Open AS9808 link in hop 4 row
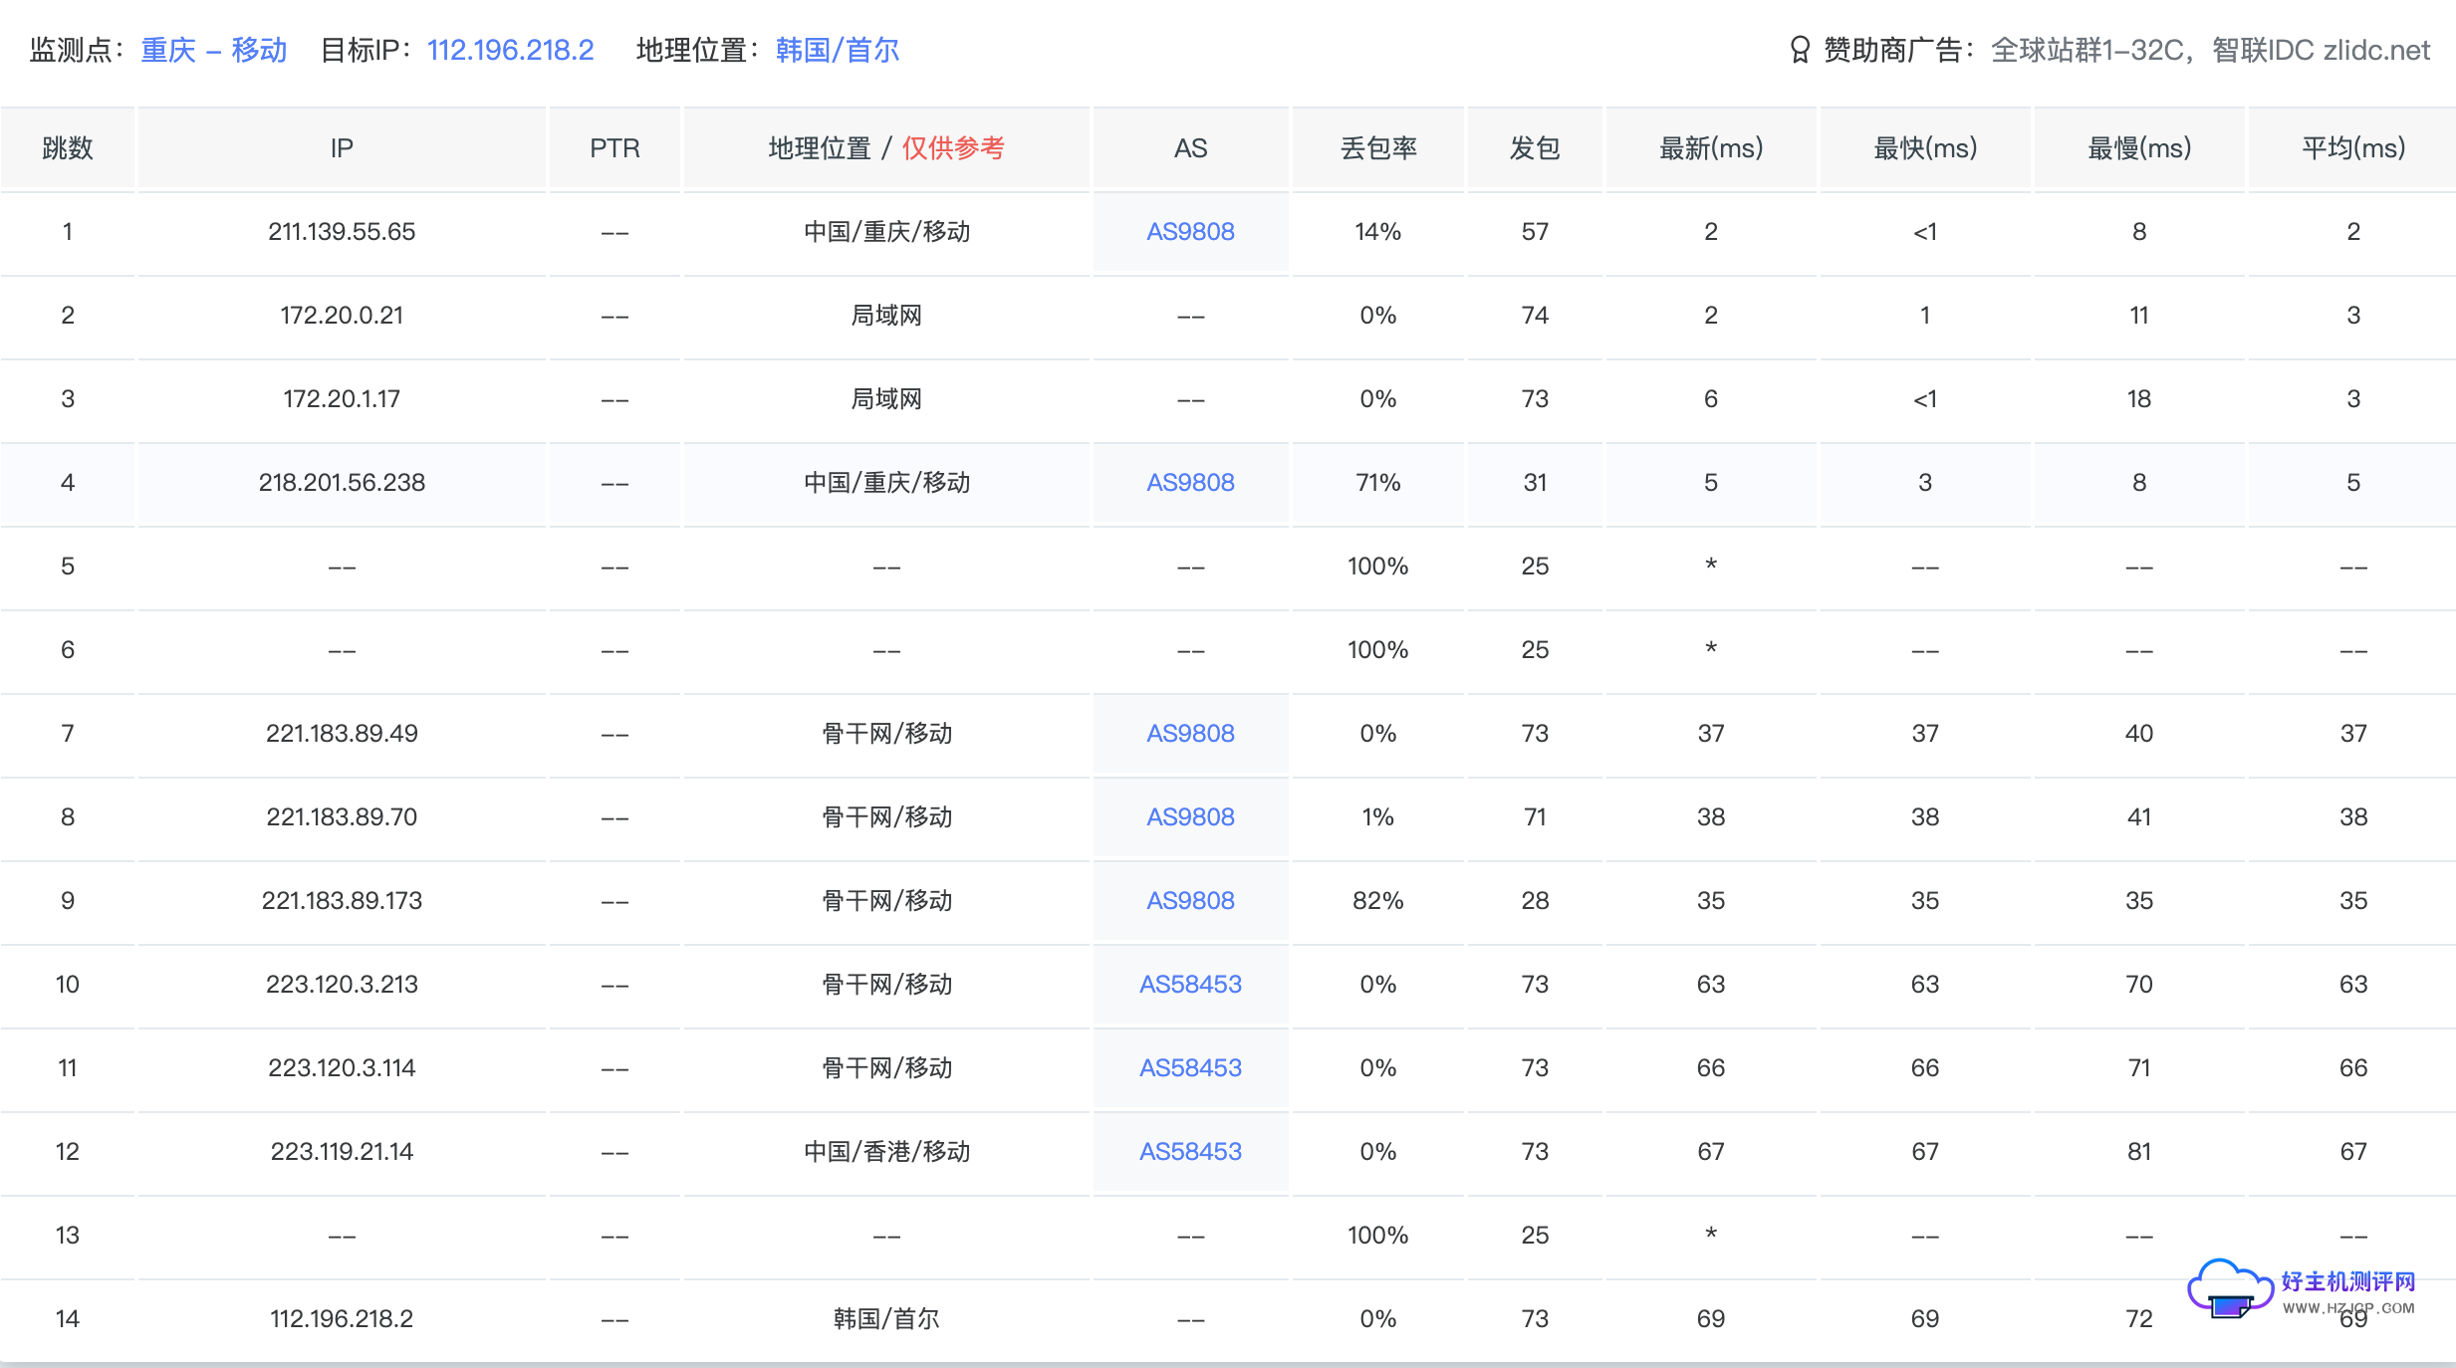 point(1190,483)
